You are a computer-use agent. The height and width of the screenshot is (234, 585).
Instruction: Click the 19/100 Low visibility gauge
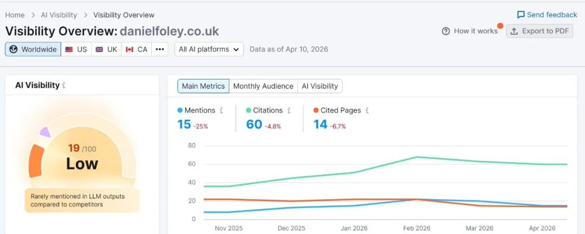click(82, 157)
